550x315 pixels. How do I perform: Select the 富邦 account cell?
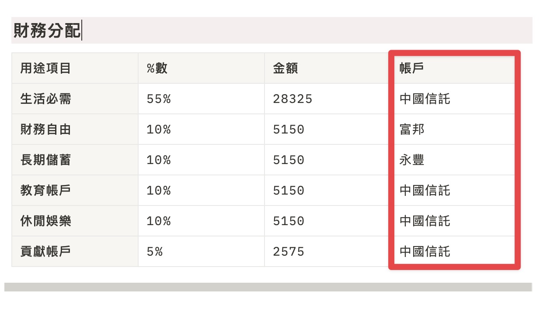[454, 129]
